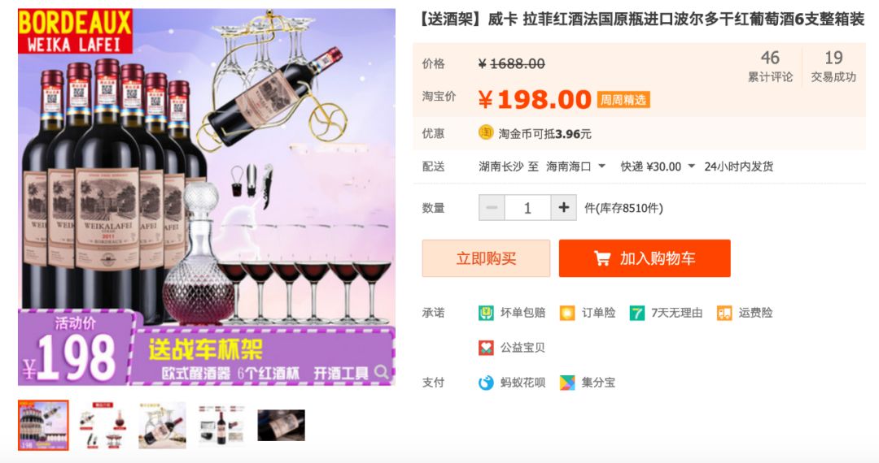Click the 淘金币 gold coin icon
The image size is (879, 463).
pyautogui.click(x=485, y=132)
